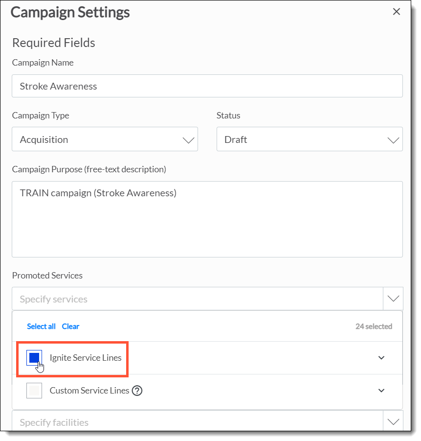421x441 pixels.
Task: Open the Campaign Type dropdown arrow
Action: (x=188, y=139)
